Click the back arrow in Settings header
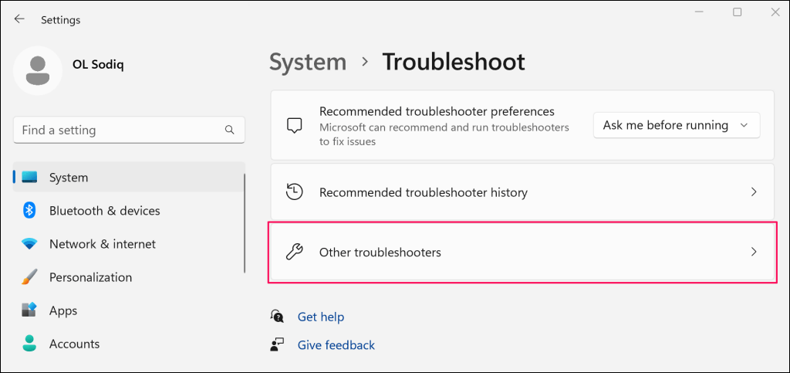 19,19
